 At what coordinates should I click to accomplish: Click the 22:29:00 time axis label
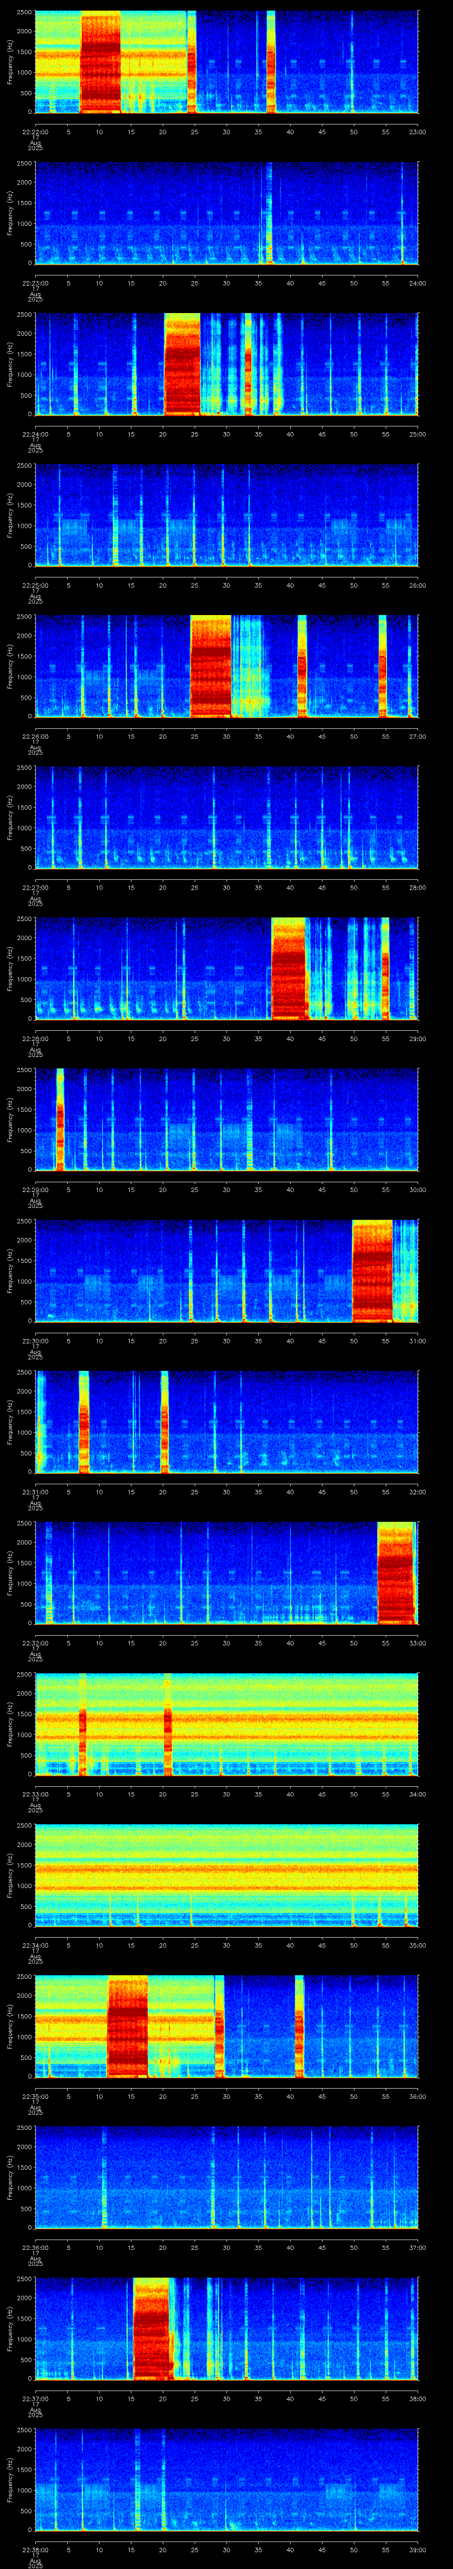tap(36, 1189)
